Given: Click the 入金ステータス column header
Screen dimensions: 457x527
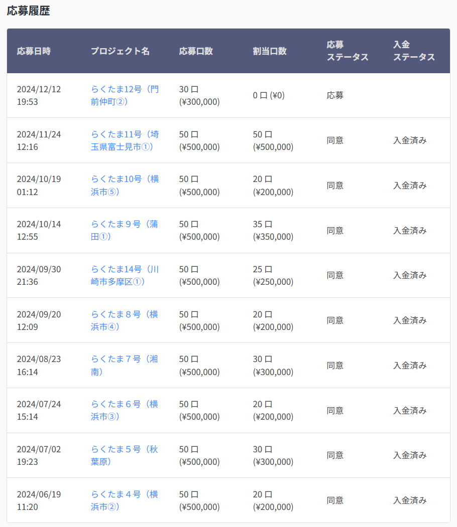Looking at the screenshot, I should click(414, 51).
